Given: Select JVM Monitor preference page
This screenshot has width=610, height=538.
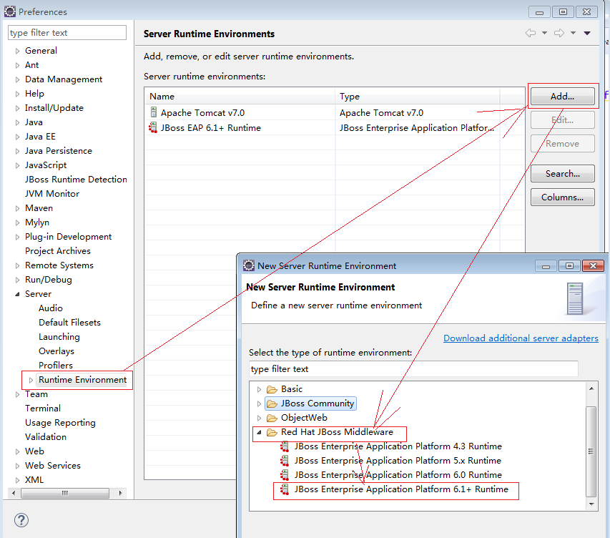Looking at the screenshot, I should pyautogui.click(x=52, y=194).
